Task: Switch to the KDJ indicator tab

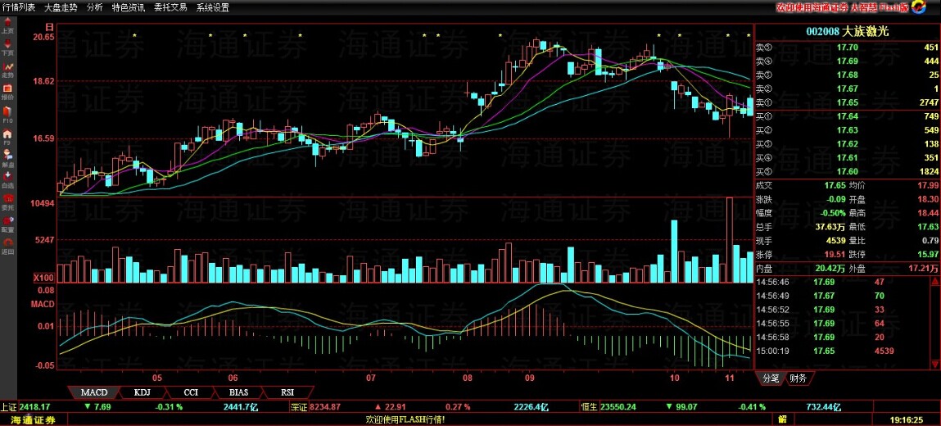Action: [142, 392]
